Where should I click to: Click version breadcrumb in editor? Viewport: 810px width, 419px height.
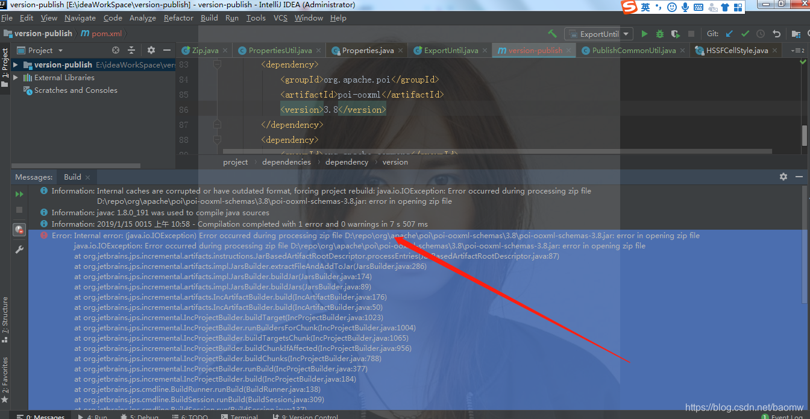pos(395,162)
